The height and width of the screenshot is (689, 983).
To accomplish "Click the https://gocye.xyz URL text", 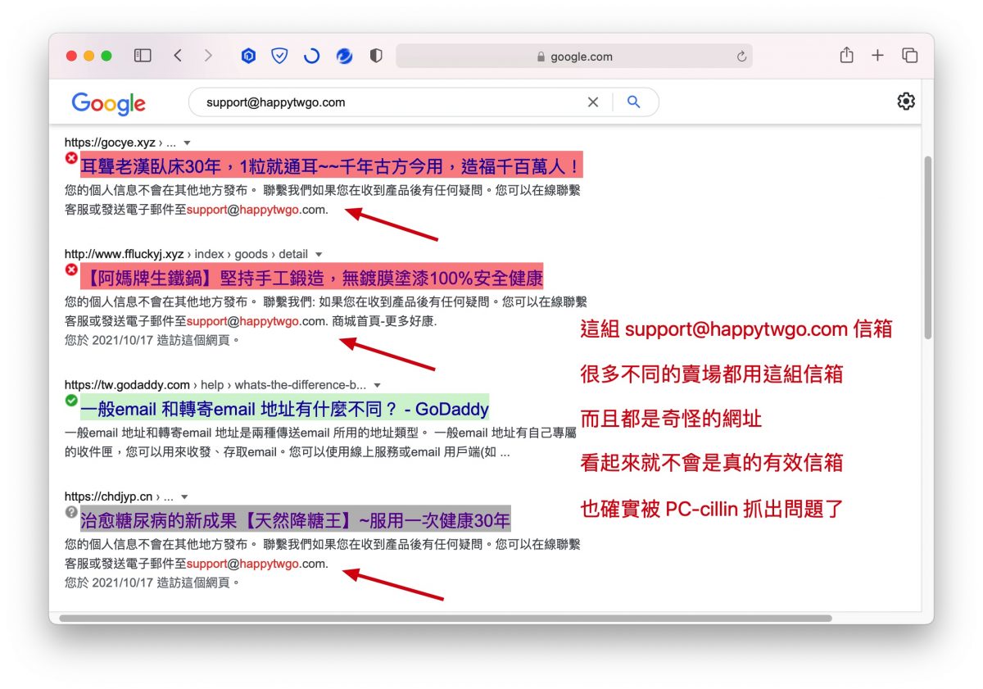I will tap(110, 143).
